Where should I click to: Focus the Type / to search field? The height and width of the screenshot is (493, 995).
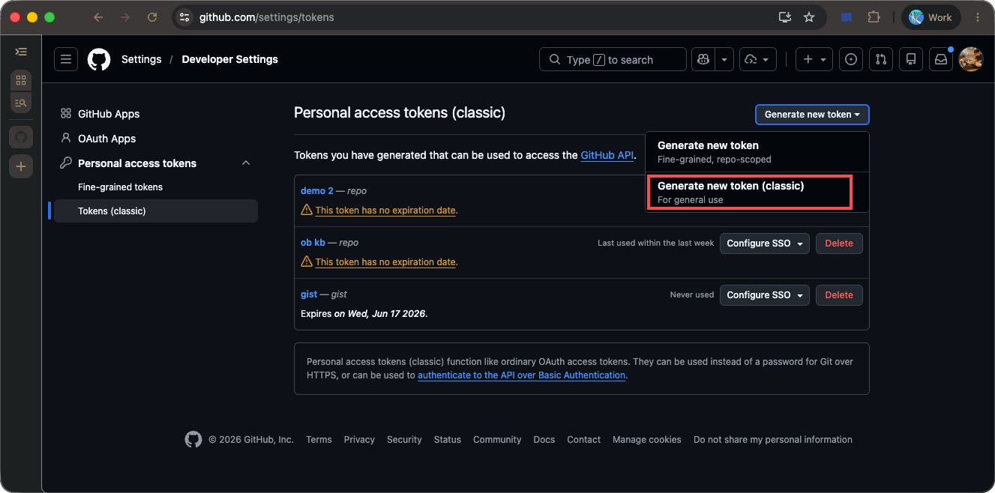pos(613,59)
